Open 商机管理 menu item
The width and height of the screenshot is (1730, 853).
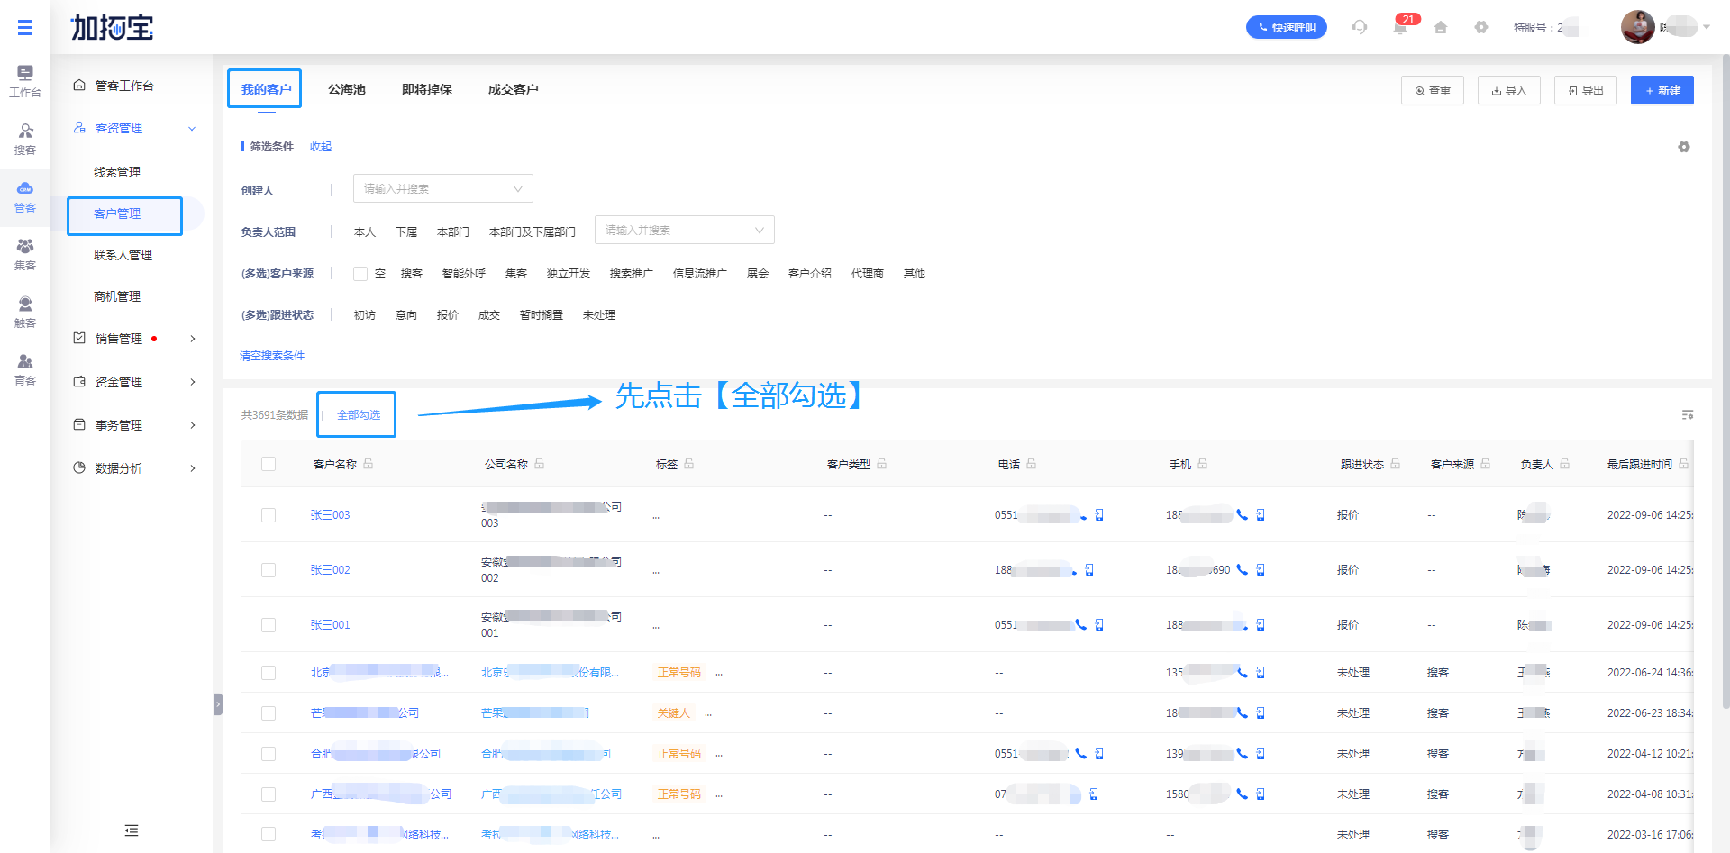click(x=117, y=296)
